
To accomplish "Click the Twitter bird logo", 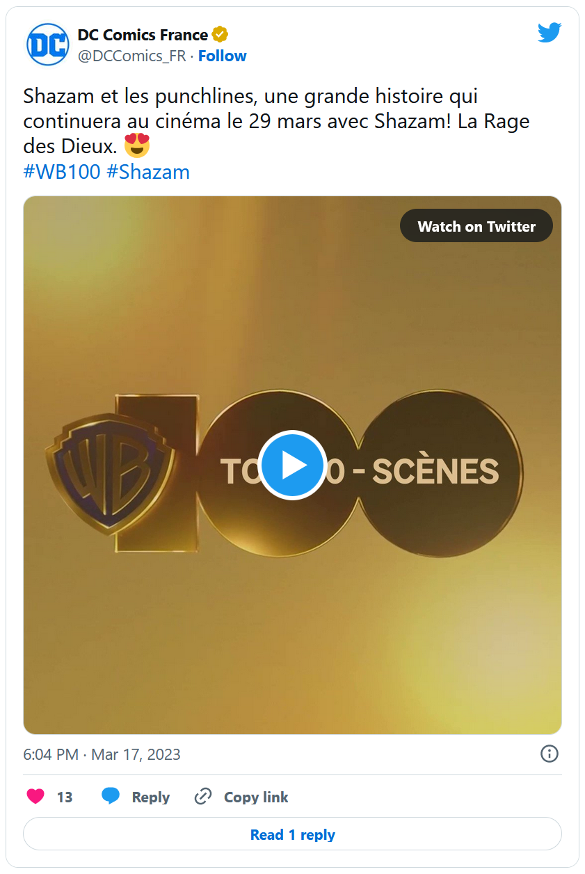I will point(549,33).
